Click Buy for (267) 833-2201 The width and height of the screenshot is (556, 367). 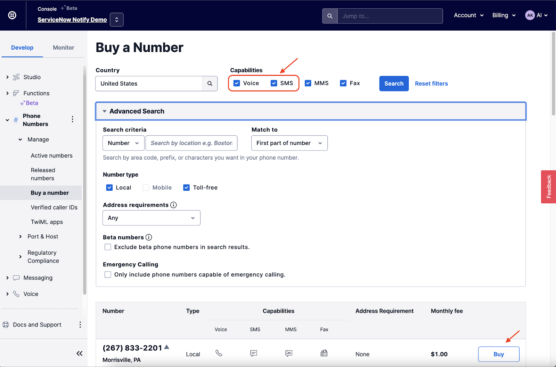click(499, 354)
